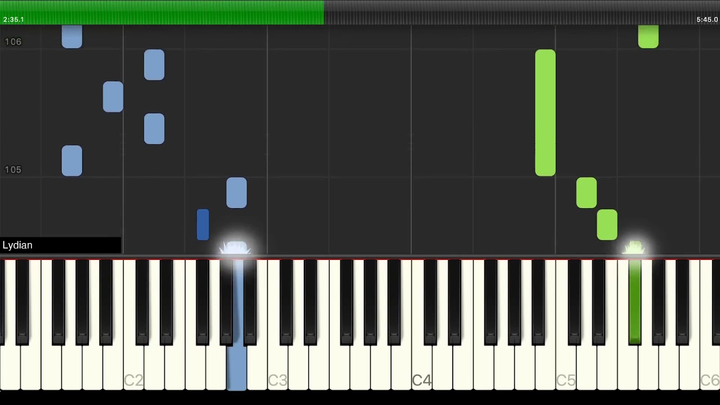
Task: Play the white key labeled C6
Action: point(709,366)
